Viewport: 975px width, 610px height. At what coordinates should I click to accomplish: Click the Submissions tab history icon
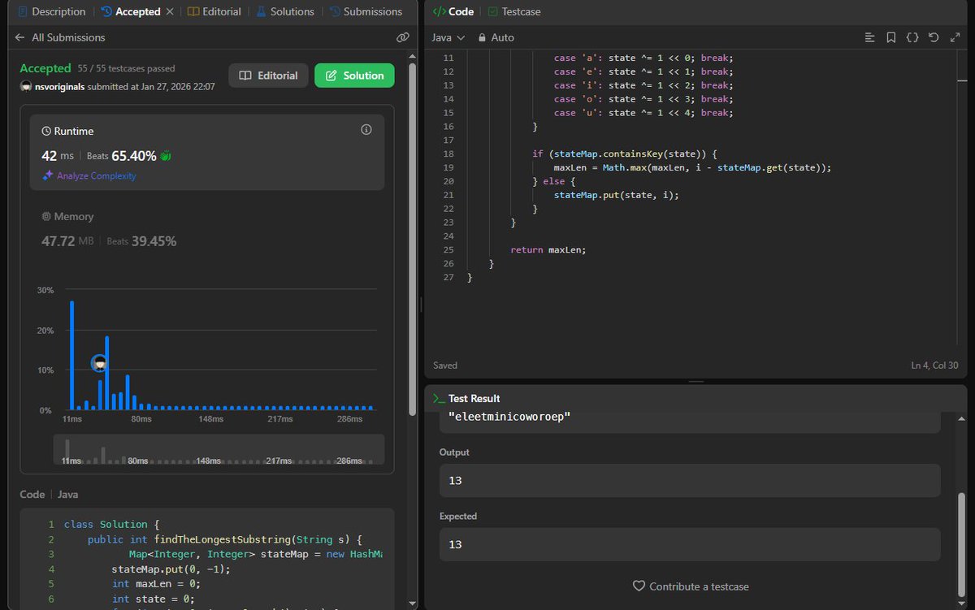335,11
